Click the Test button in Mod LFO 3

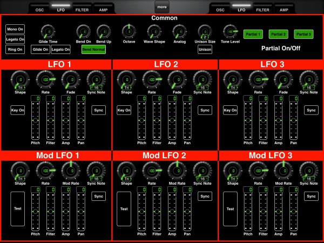pos(230,208)
